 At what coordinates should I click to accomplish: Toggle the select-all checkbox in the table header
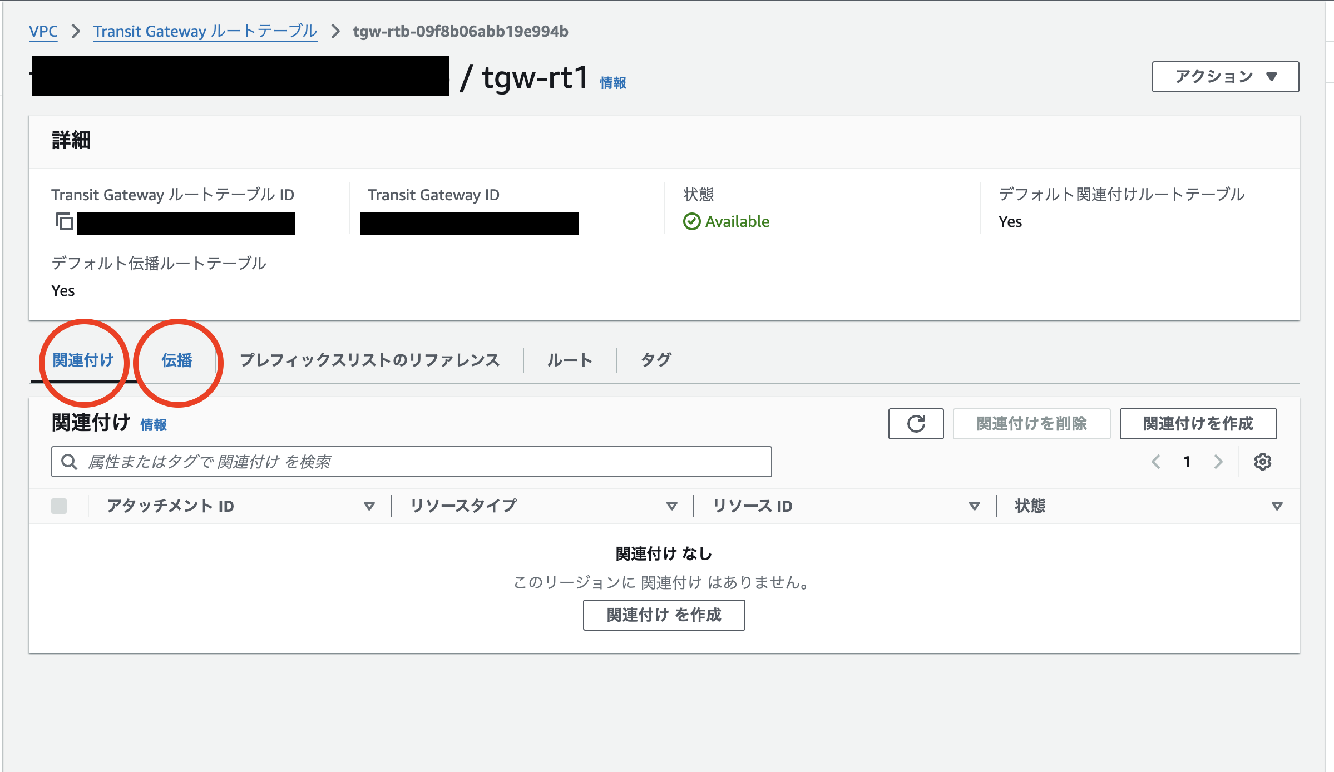coord(59,506)
